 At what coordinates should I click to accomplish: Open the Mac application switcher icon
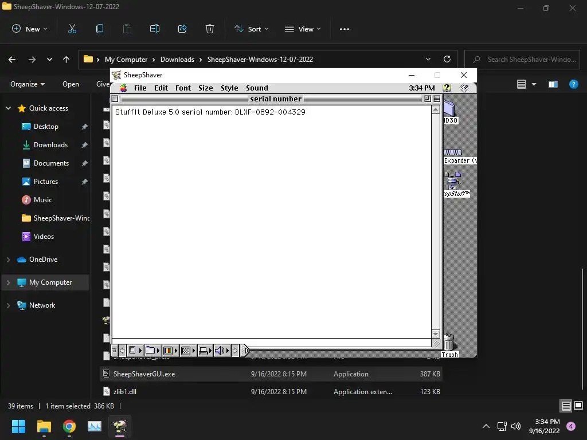pyautogui.click(x=464, y=88)
